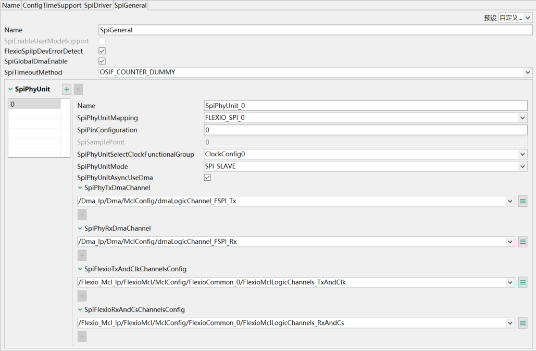Uncheck SpiGlobalDmaEnable
Image resolution: width=536 pixels, height=351 pixels.
[102, 61]
